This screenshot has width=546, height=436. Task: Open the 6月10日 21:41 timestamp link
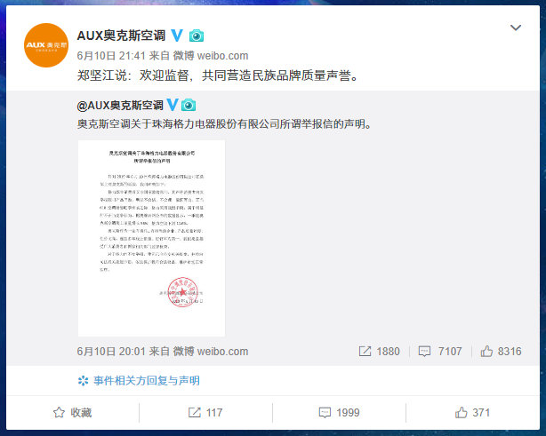click(111, 56)
